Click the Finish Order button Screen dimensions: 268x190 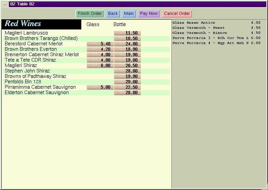tap(90, 14)
